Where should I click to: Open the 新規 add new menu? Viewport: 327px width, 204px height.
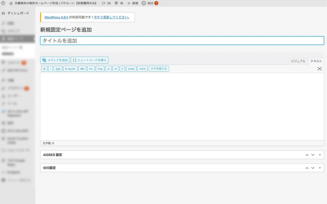[x=133, y=3]
